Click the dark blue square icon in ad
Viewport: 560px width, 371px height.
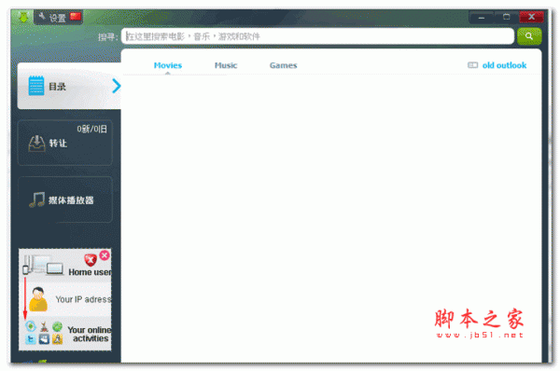(44, 338)
